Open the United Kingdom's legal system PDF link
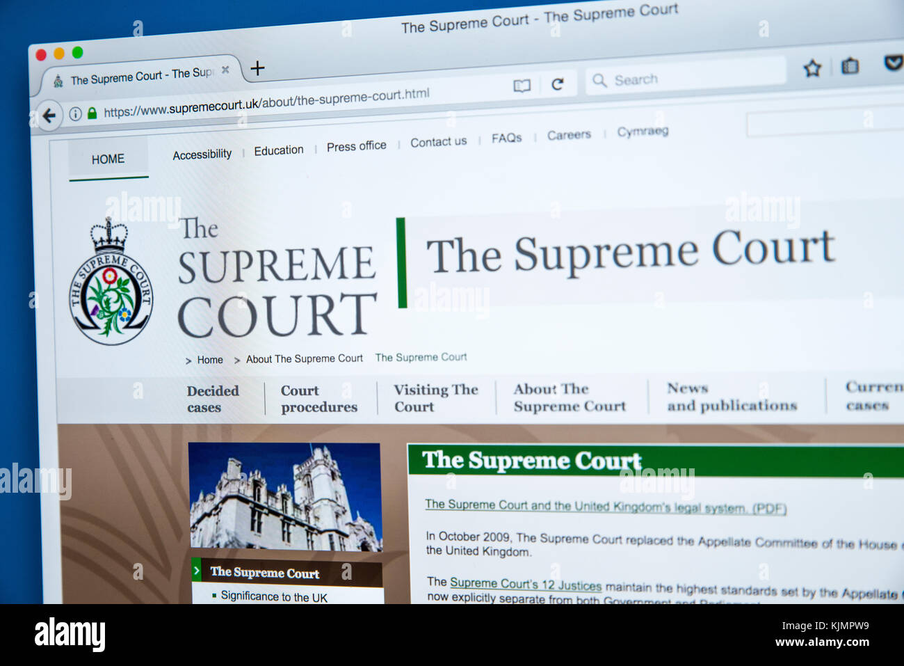 point(606,507)
